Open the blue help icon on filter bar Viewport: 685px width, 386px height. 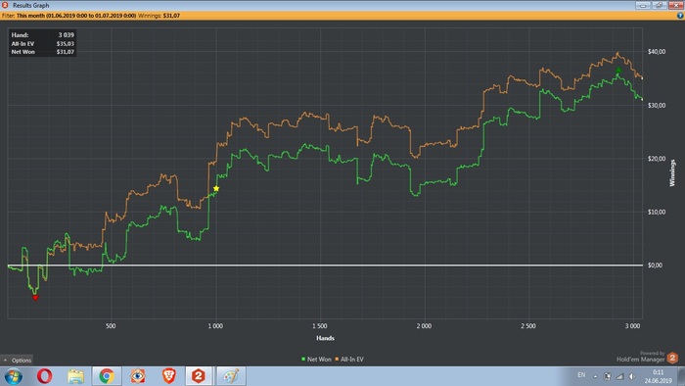680,16
